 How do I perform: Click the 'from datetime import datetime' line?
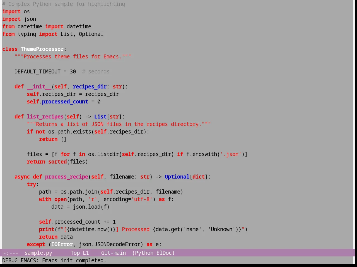click(x=47, y=26)
